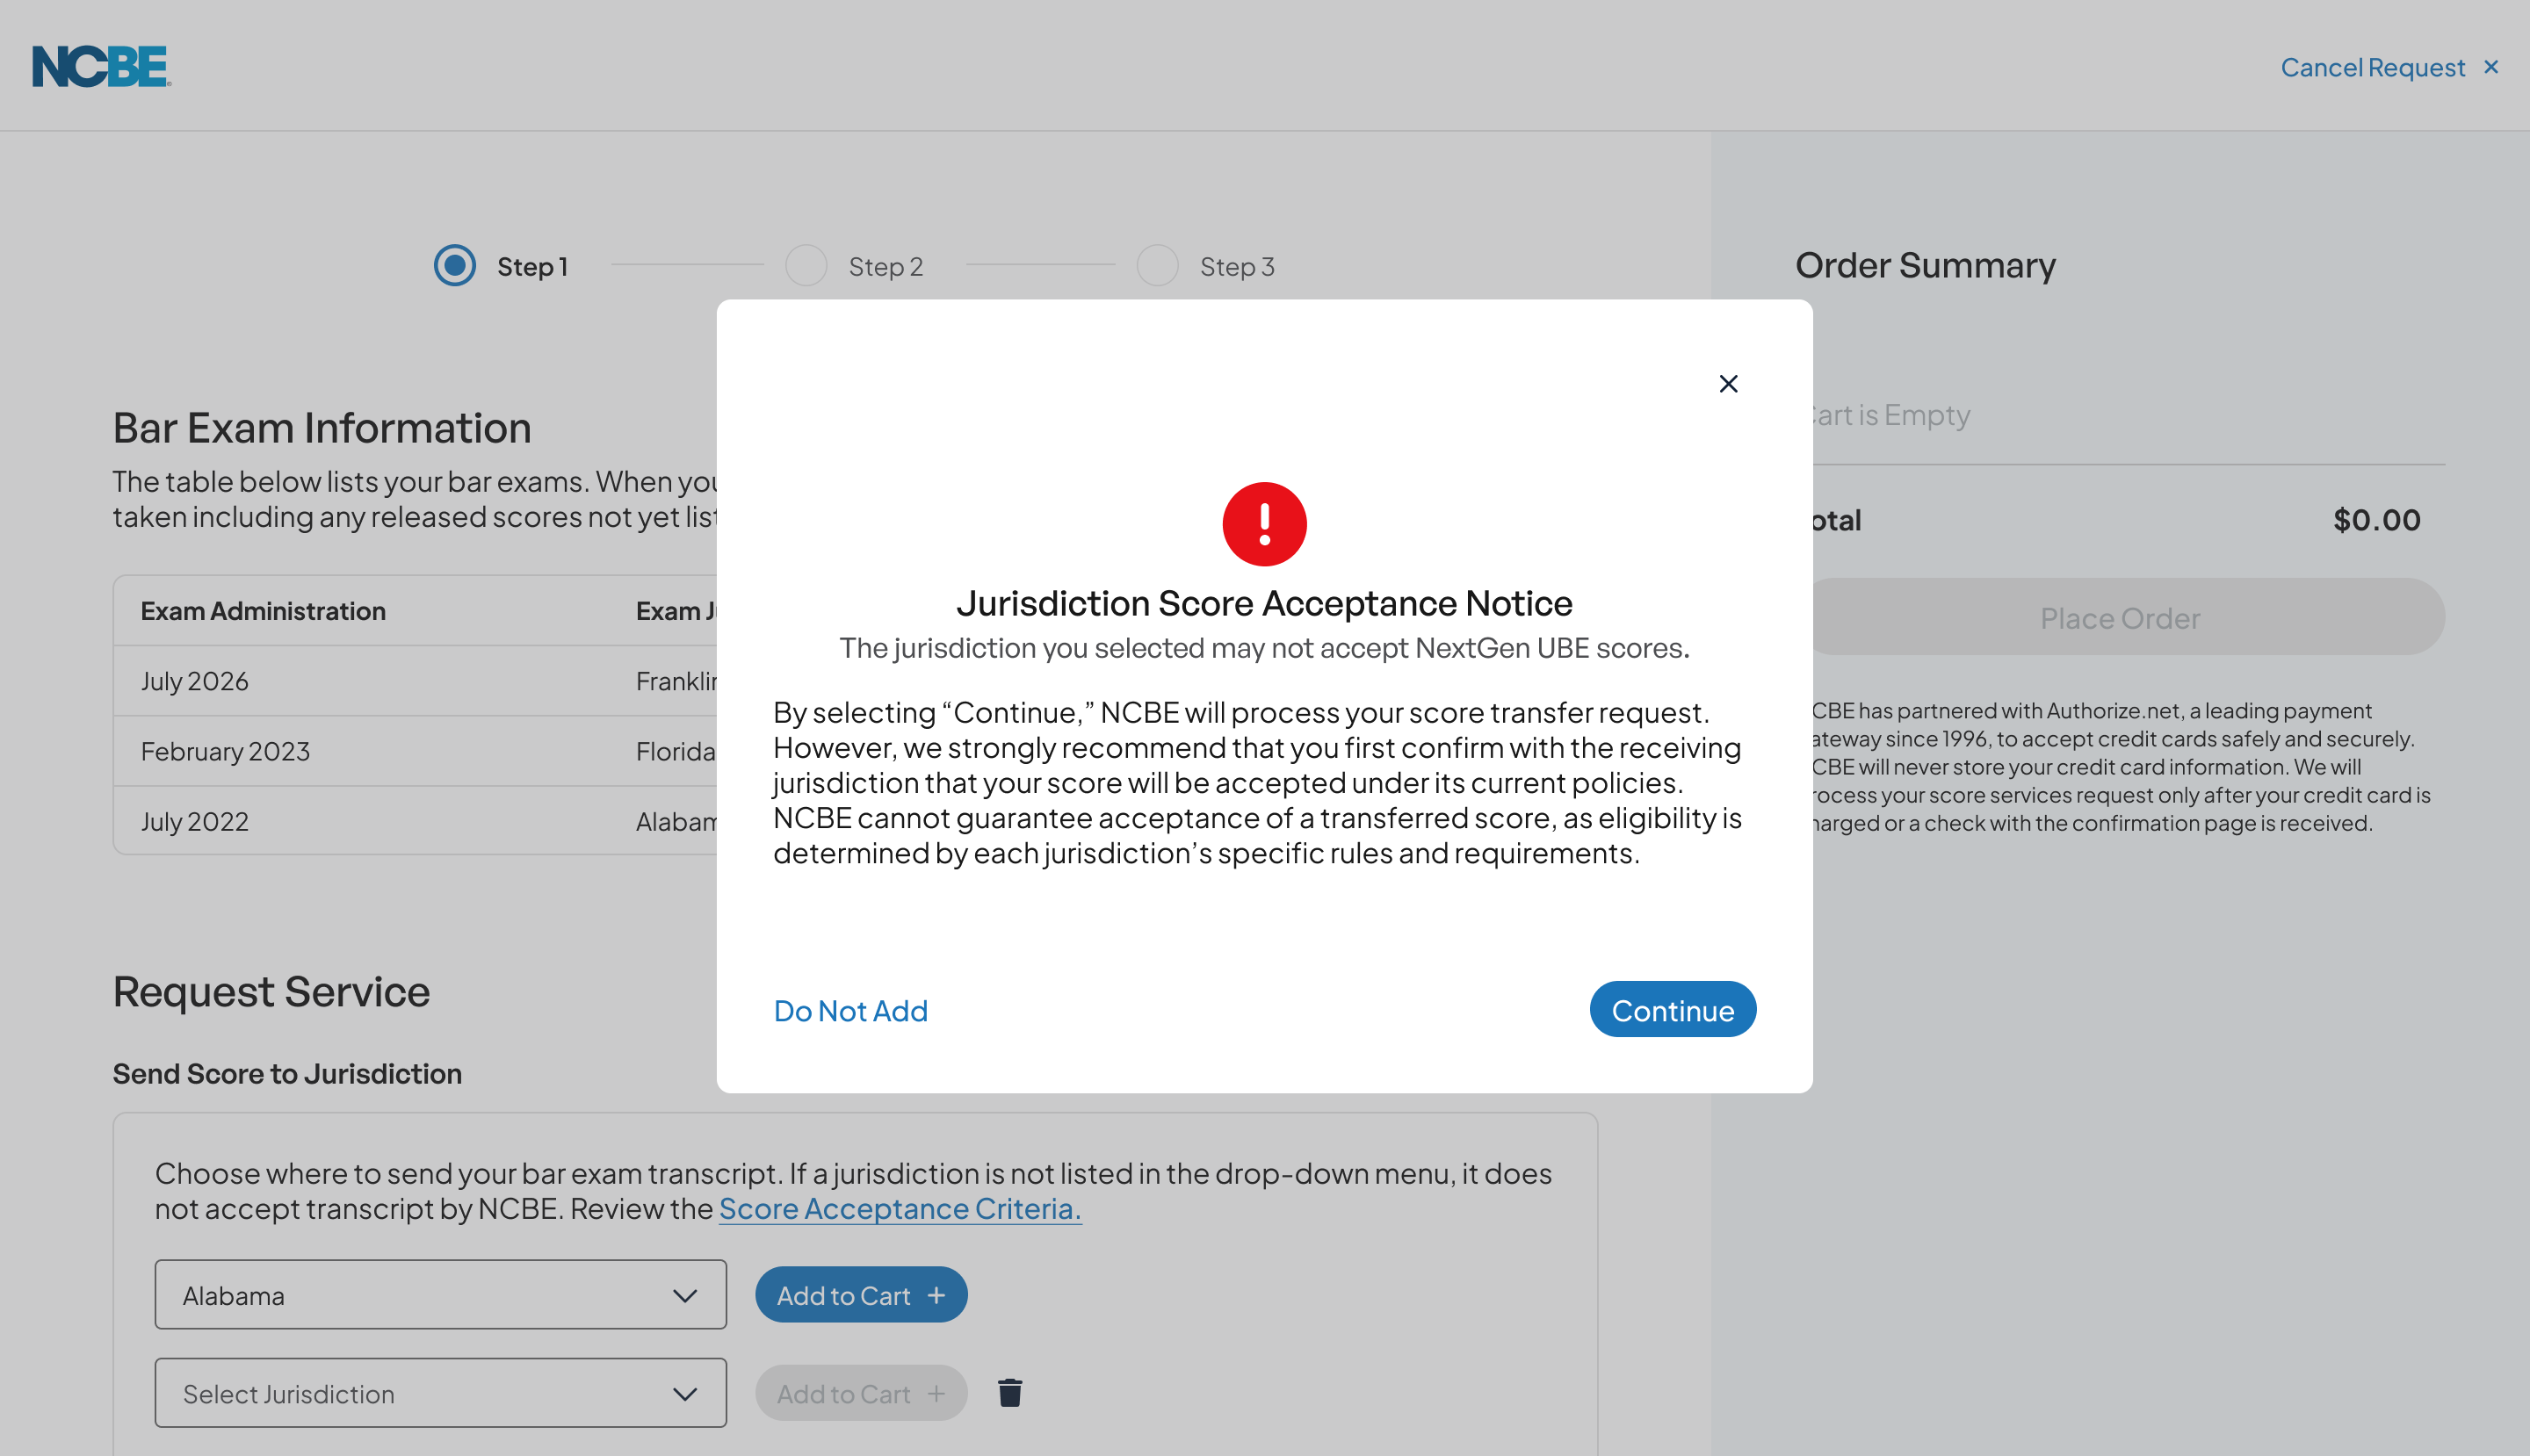Choose Do Not Add in the dialog
This screenshot has width=2530, height=1456.
[x=850, y=1011]
